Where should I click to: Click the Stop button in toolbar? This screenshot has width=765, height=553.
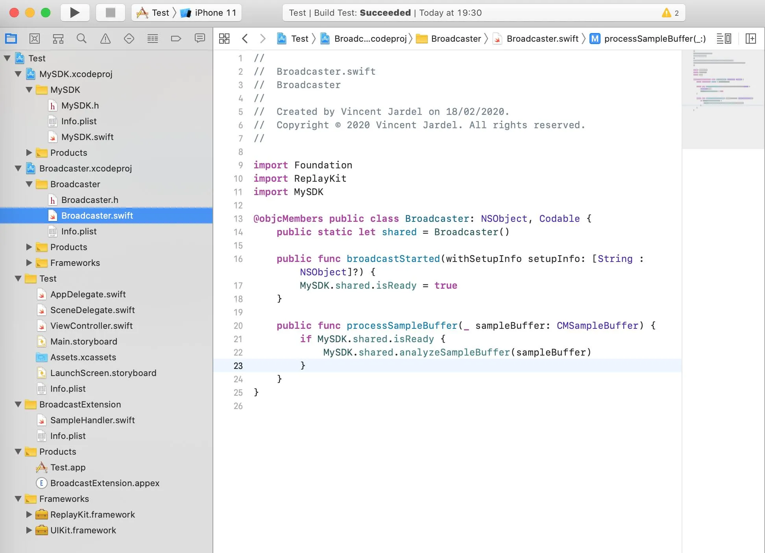point(110,13)
